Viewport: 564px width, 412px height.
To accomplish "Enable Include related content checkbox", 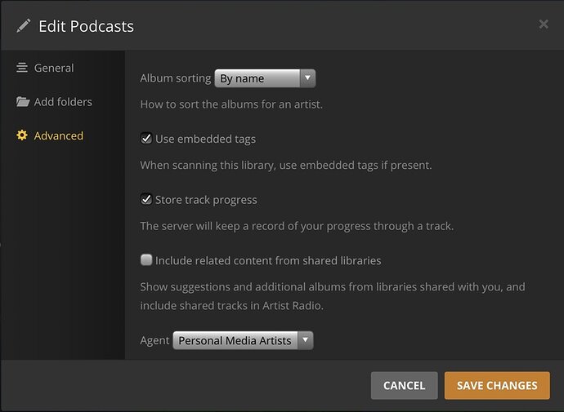I will [146, 260].
